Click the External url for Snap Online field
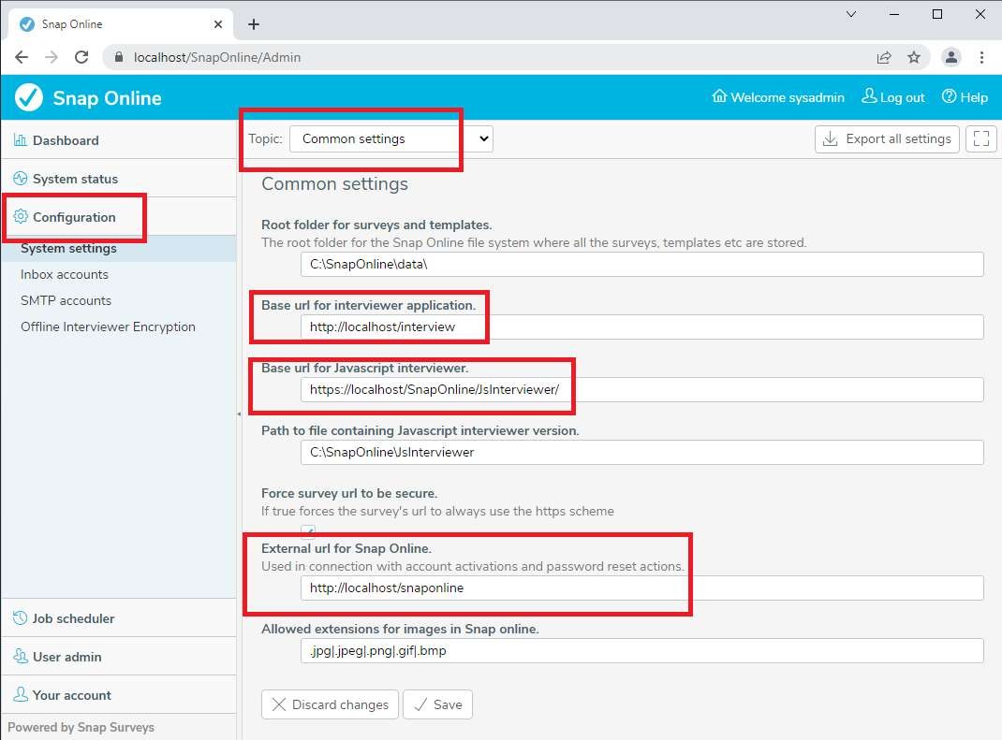Image resolution: width=1002 pixels, height=740 pixels. pyautogui.click(x=641, y=588)
